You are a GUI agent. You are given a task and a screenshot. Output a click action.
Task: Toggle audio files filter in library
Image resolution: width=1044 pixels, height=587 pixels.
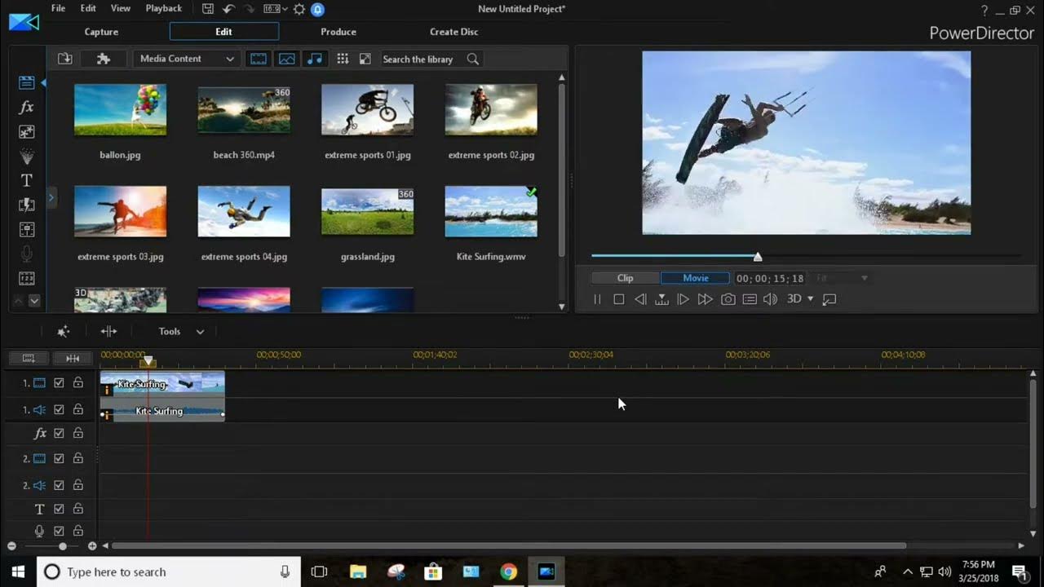click(314, 59)
